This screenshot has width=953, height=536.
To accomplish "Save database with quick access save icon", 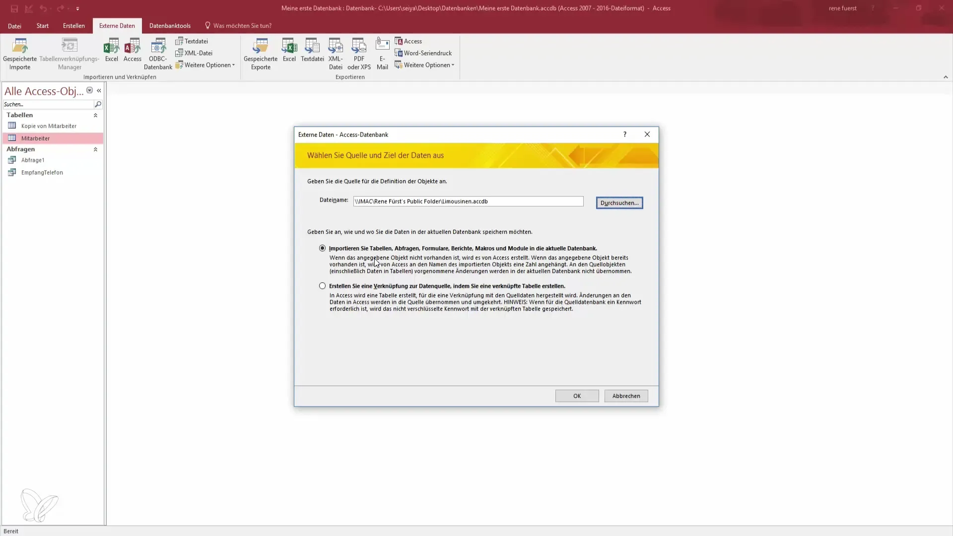I will (14, 8).
